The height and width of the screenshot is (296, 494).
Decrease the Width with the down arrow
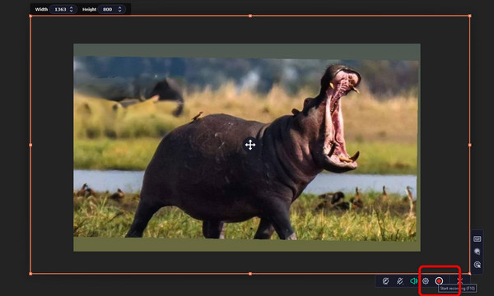[71, 11]
